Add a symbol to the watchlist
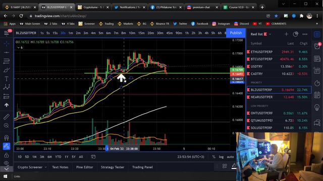This screenshot has height=181, width=323. 286,34
